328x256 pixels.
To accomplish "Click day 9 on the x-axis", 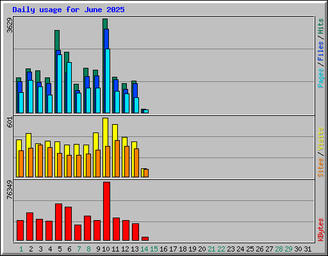I will (x=98, y=249).
